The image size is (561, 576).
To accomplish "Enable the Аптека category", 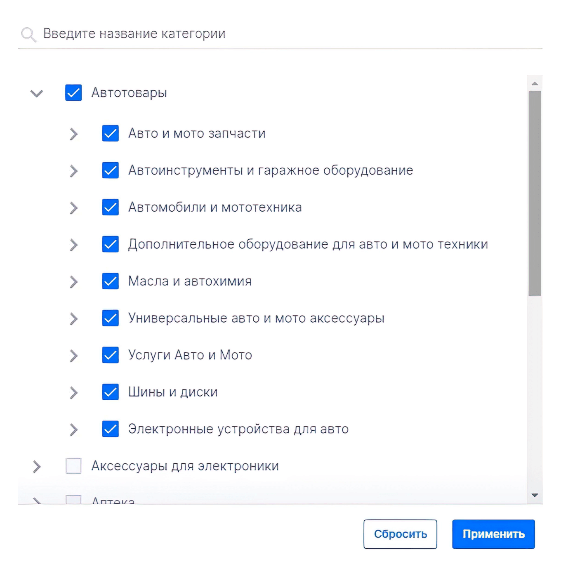I will [x=73, y=500].
